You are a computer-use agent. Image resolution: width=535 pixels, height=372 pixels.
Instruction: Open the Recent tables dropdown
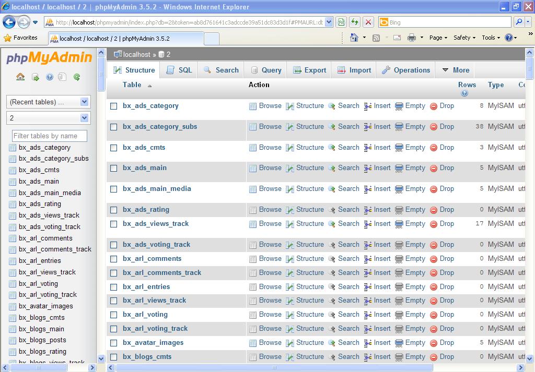48,102
